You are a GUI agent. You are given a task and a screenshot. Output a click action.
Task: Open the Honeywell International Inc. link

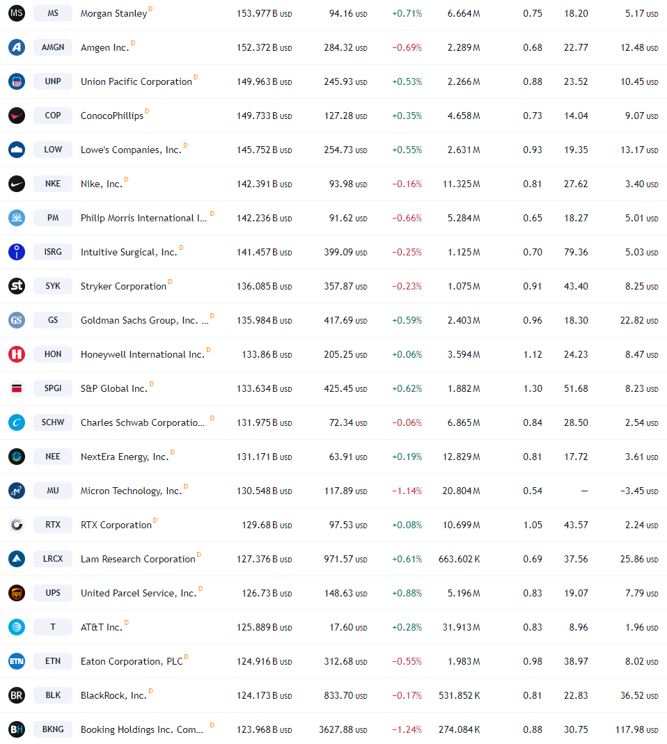click(143, 355)
